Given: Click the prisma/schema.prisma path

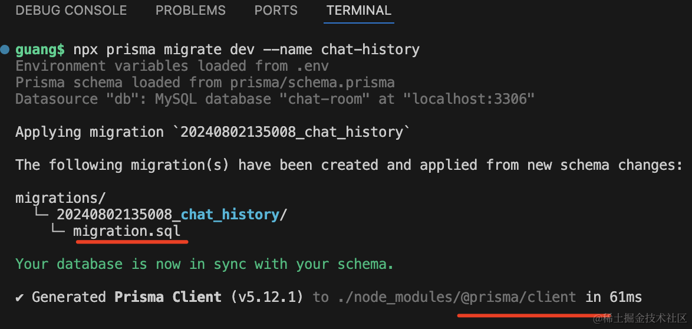Looking at the screenshot, I should coord(312,83).
